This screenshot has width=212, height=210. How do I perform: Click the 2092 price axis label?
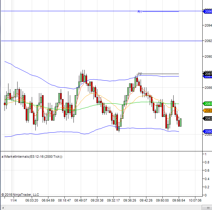[208, 41]
